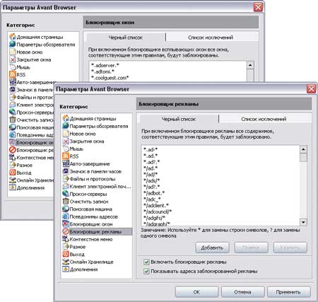Select the */adbot.* entry in the list

click(154, 193)
